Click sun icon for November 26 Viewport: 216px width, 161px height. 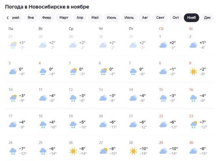[73, 151]
